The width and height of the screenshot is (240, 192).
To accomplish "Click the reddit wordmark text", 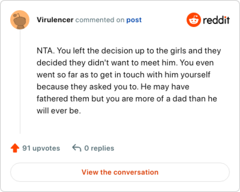I will coord(216,20).
